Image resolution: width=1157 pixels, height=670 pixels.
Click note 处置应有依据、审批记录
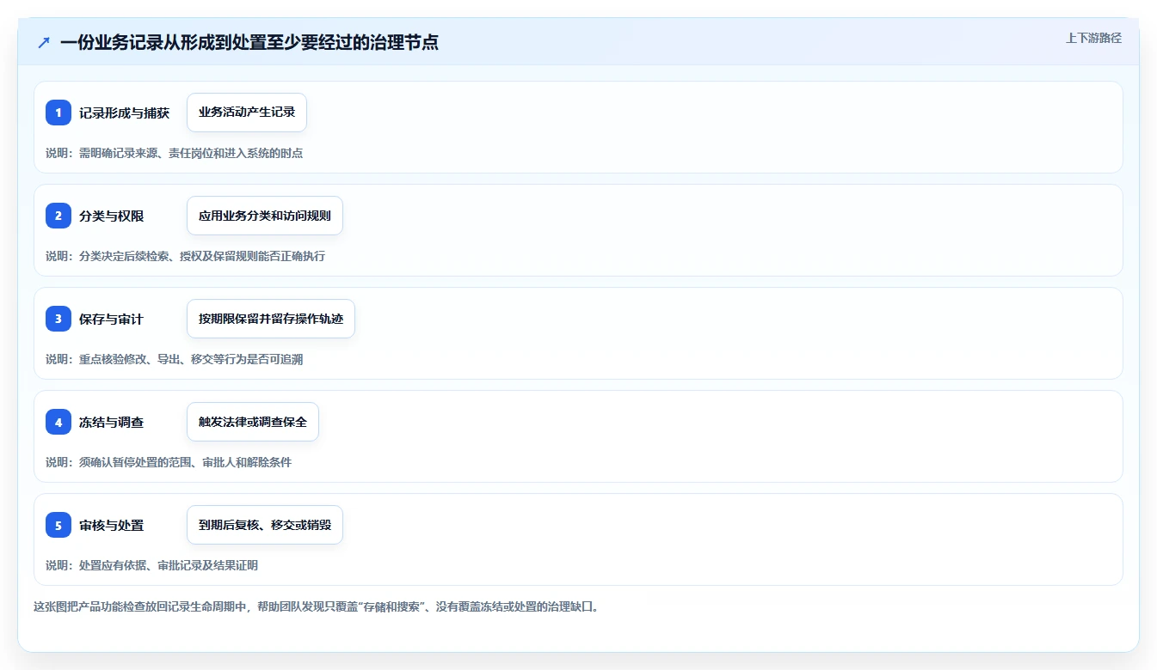pyautogui.click(x=151, y=565)
